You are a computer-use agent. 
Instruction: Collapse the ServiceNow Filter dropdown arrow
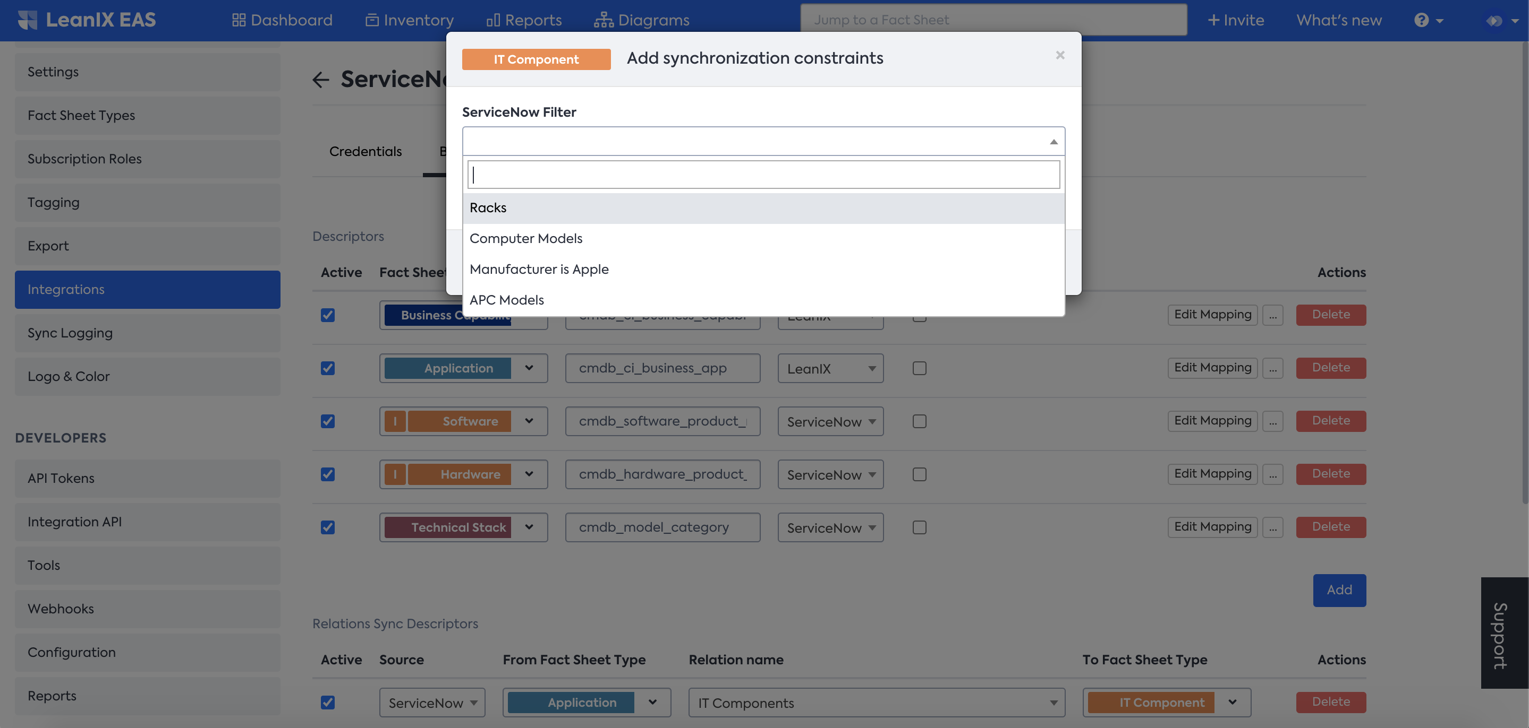point(1054,142)
